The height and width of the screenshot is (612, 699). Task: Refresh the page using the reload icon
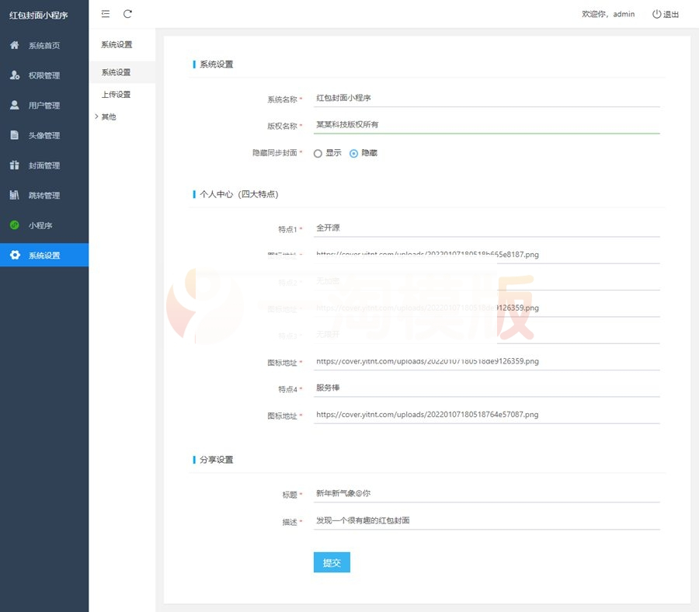tap(127, 13)
